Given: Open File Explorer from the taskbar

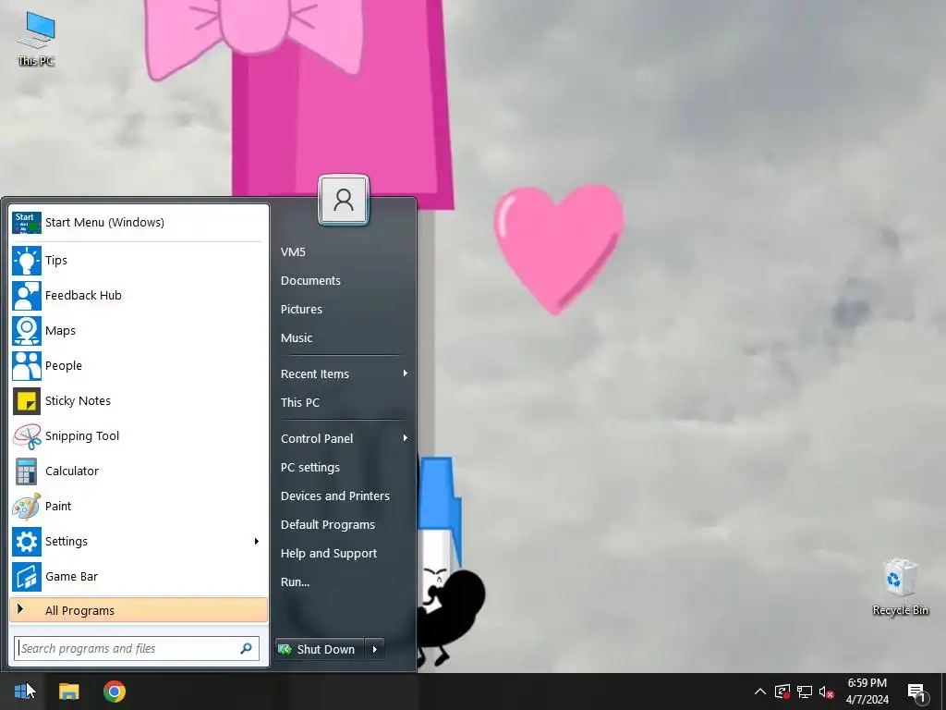Looking at the screenshot, I should click(x=68, y=692).
